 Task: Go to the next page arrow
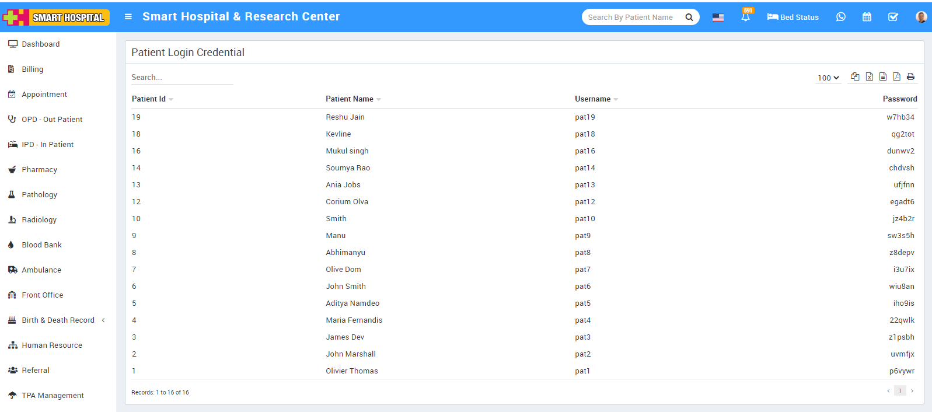[x=912, y=391]
